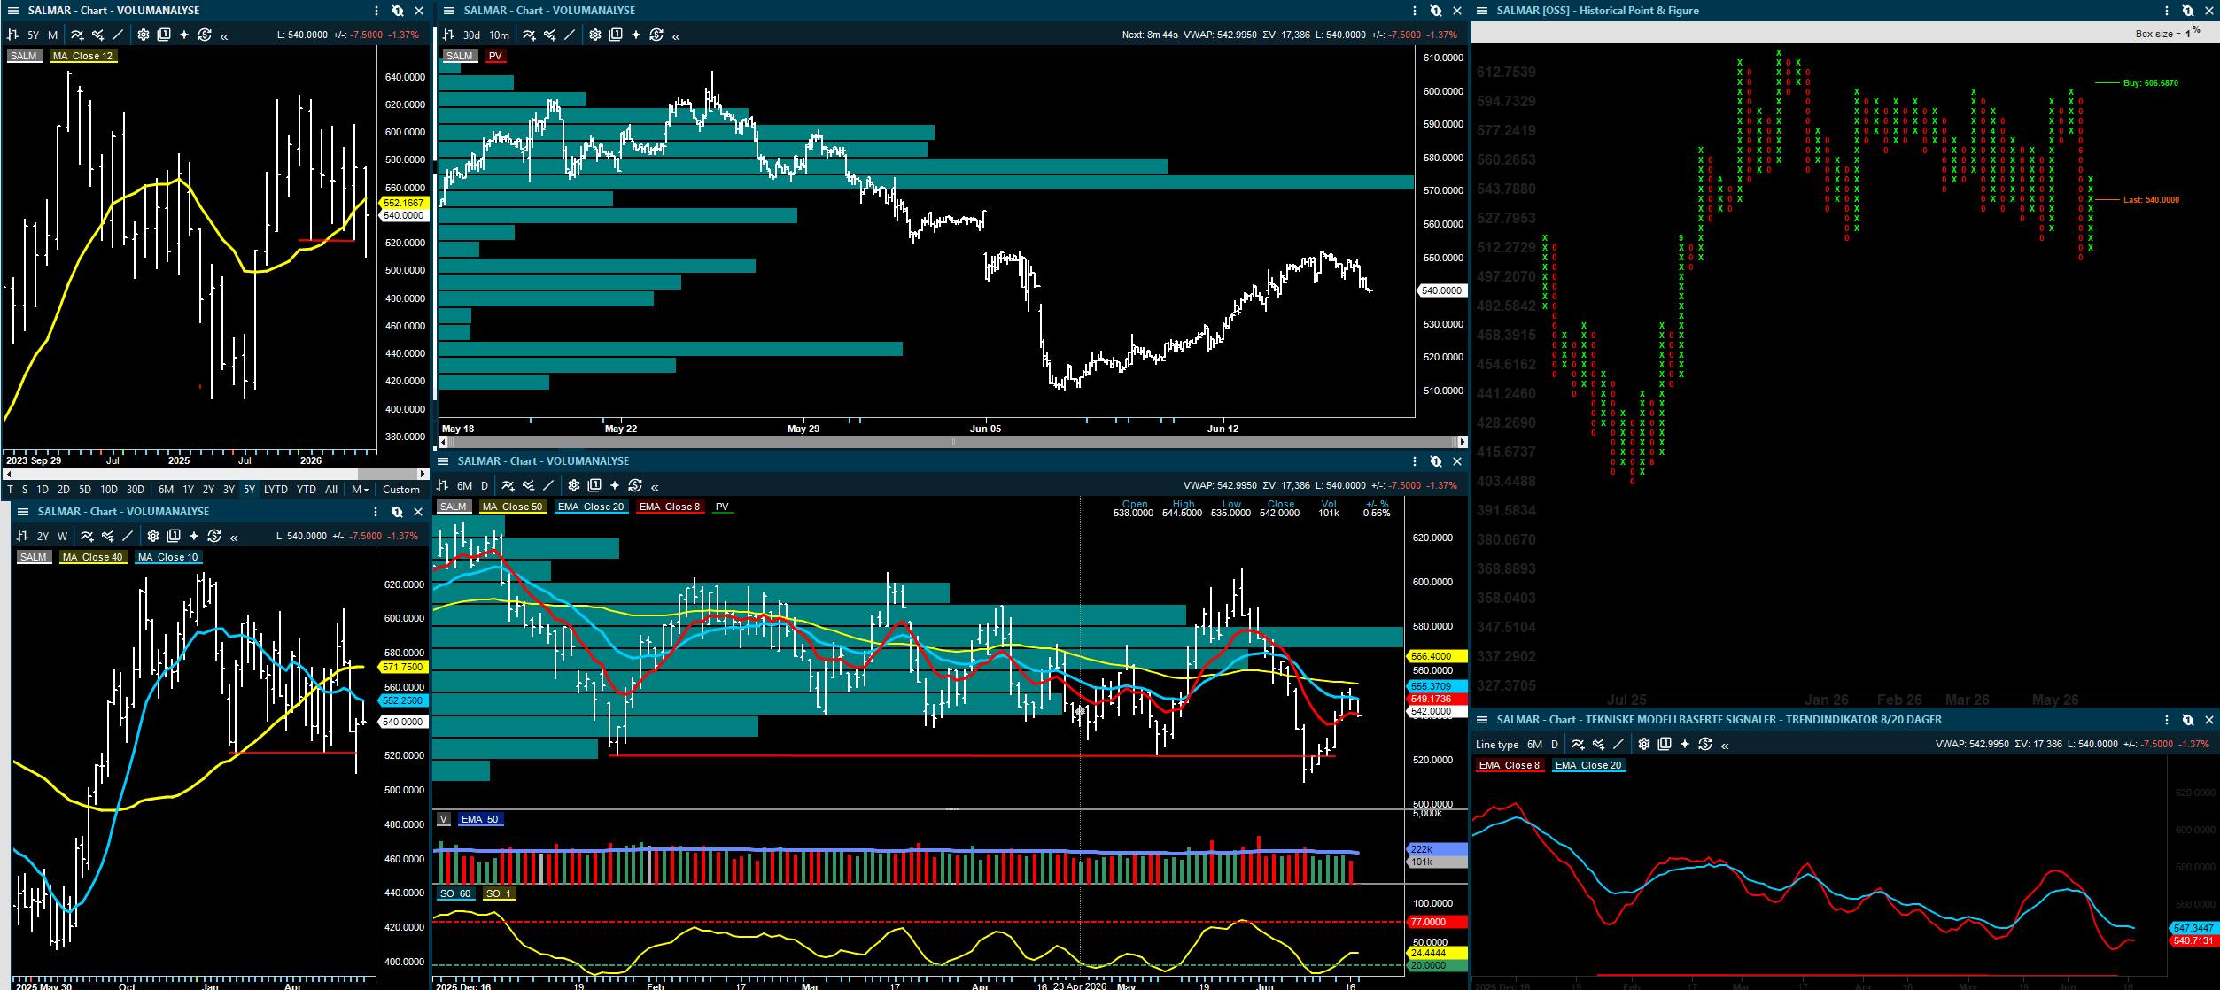Viewport: 2220px width, 990px height.
Task: Open the three-dot options menu of the Trendindikator window
Action: click(x=2167, y=720)
